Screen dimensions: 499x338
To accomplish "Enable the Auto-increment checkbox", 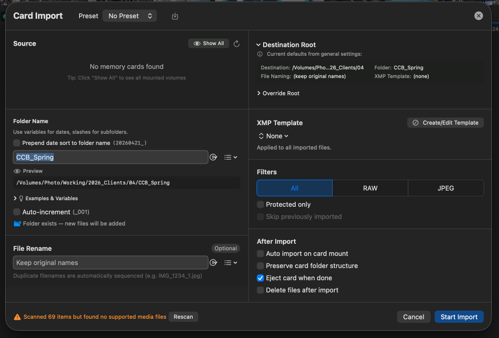I will [17, 212].
